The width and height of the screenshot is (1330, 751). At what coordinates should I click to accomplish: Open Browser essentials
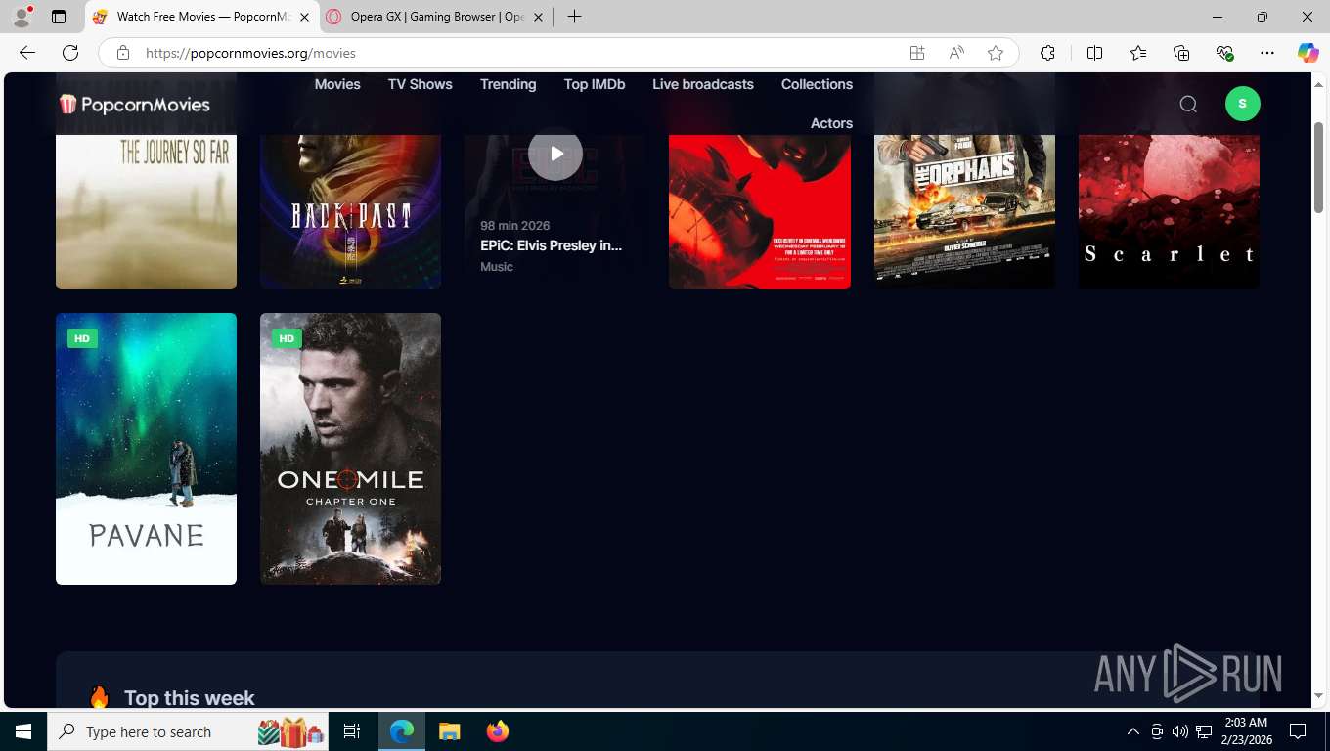[x=1224, y=53]
